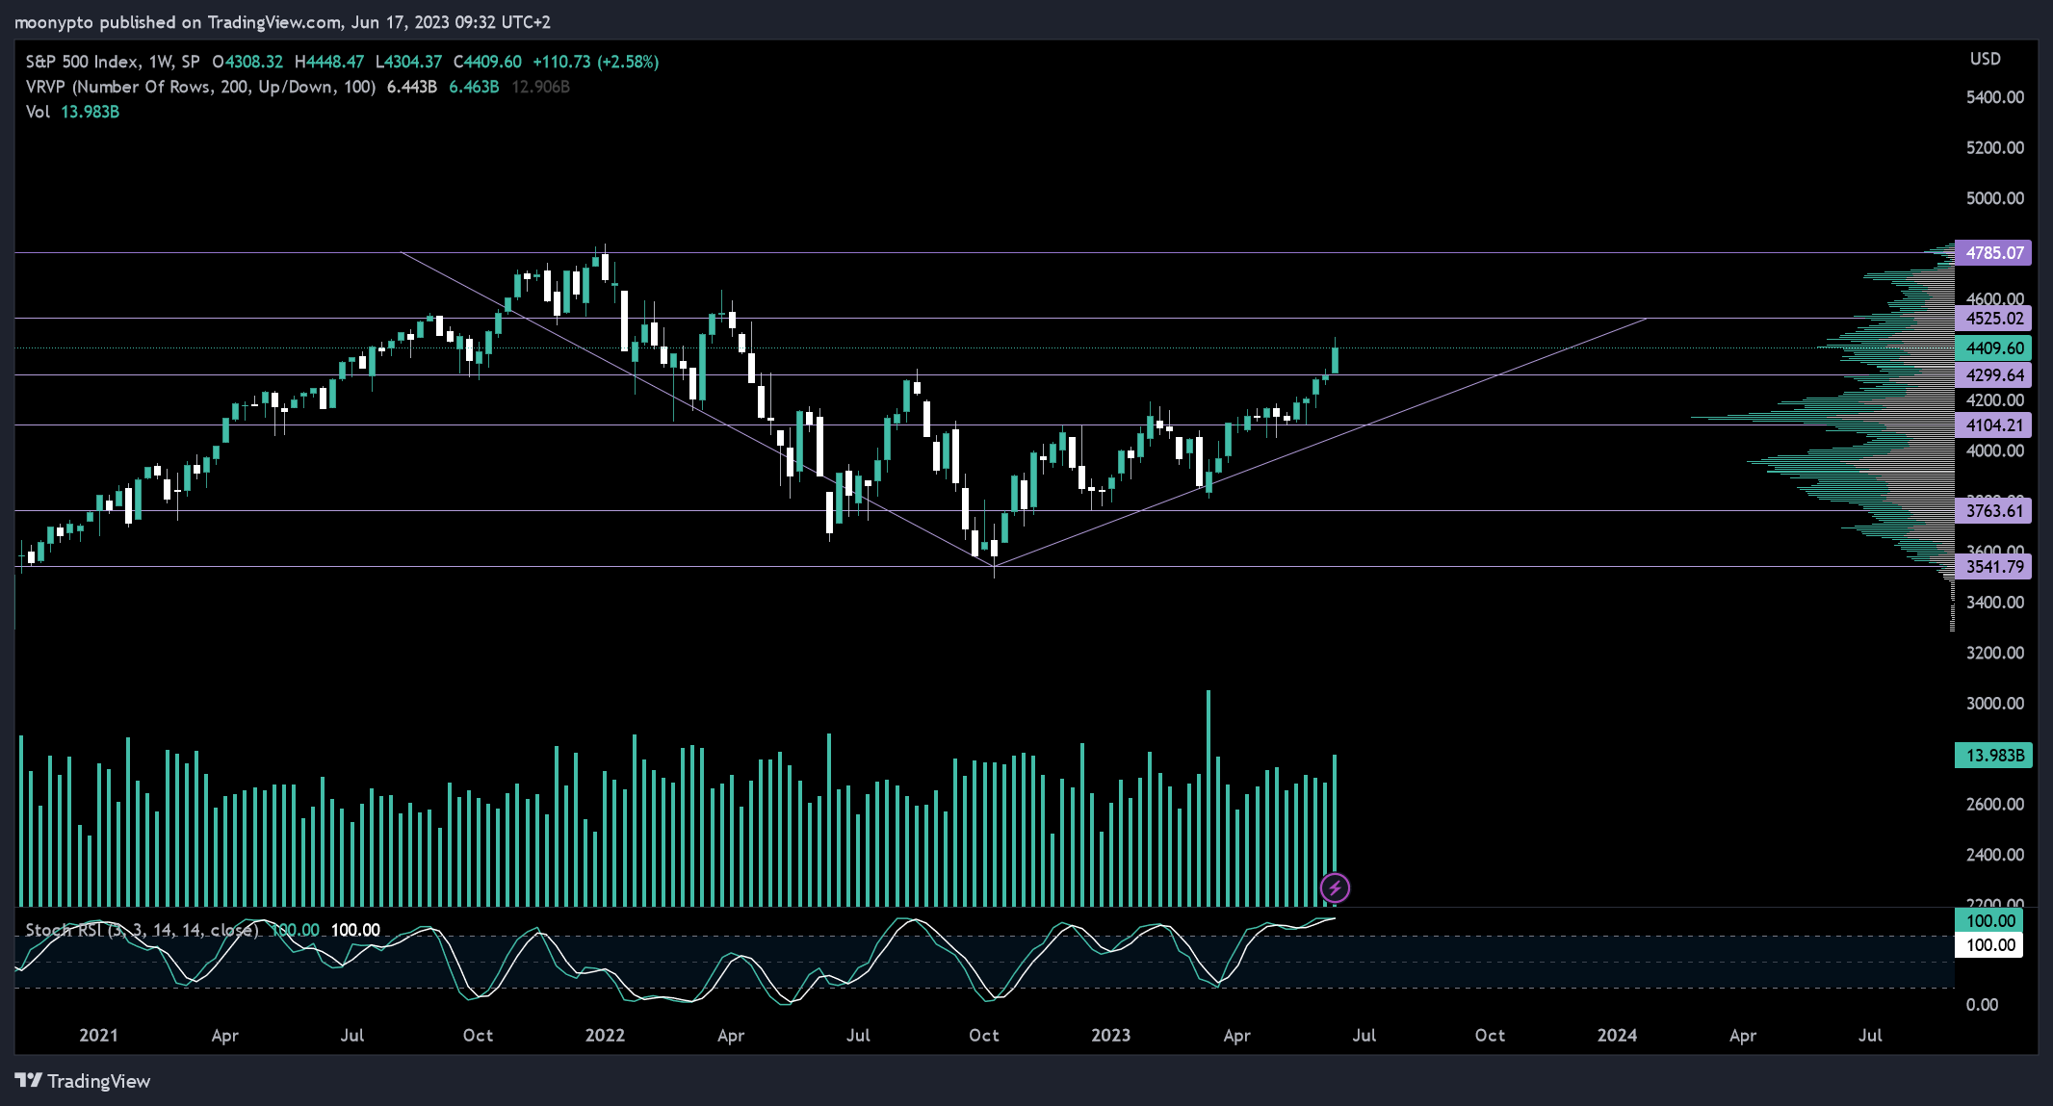Click the VRVP indicator legend text
The height and width of the screenshot is (1106, 2053).
[200, 87]
